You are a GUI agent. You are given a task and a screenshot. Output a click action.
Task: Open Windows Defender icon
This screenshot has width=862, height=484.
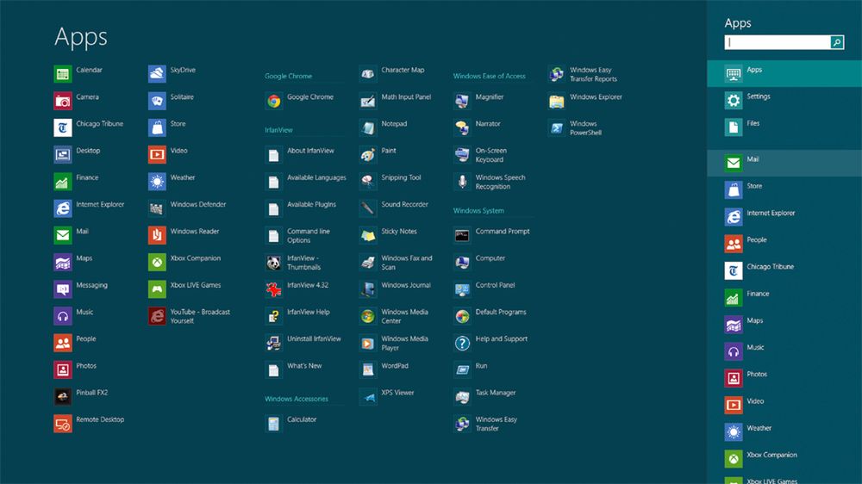tap(157, 208)
